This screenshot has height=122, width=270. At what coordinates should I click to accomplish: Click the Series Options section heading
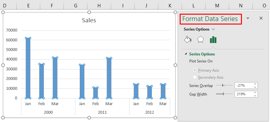coord(202,54)
